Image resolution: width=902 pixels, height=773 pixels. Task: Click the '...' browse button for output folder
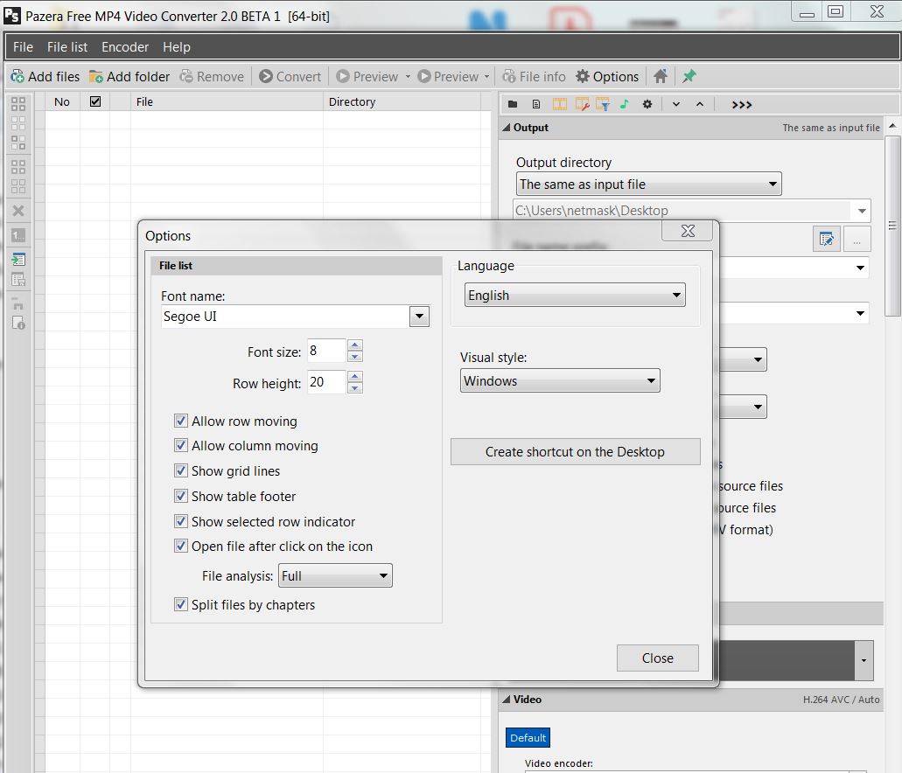tap(857, 239)
